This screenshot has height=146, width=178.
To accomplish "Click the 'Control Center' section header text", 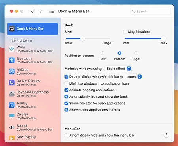I will [22, 40].
